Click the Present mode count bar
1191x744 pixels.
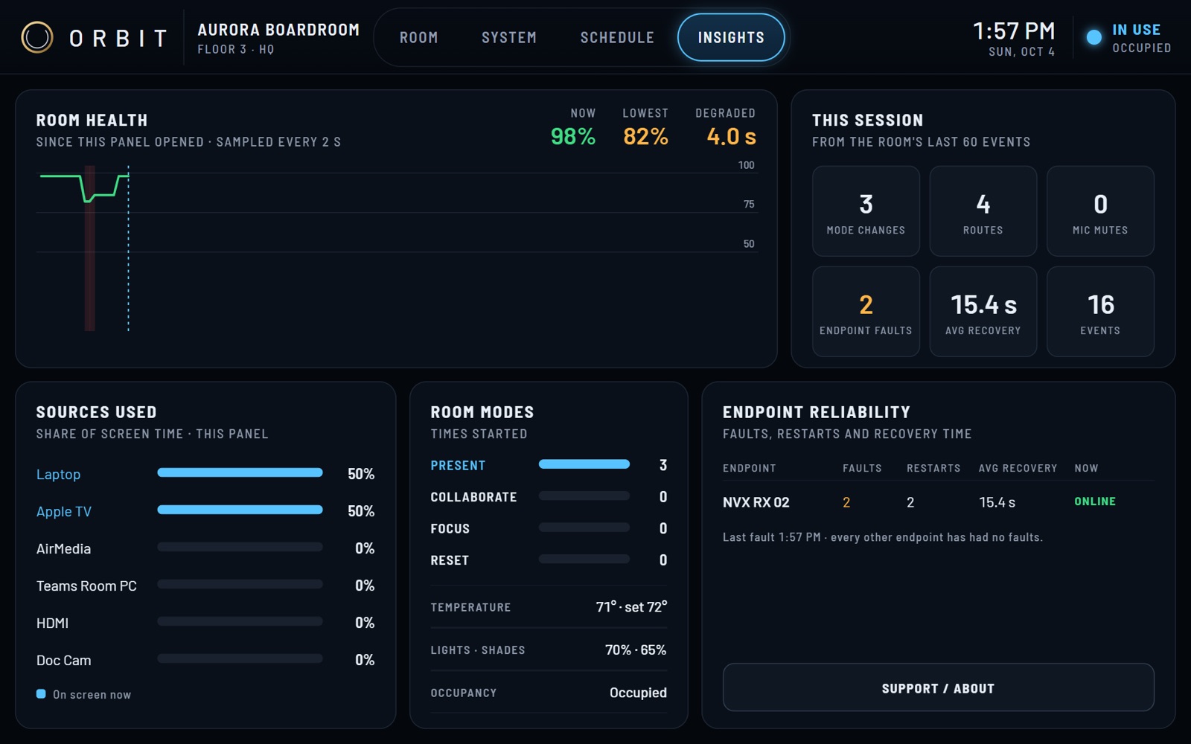pyautogui.click(x=584, y=464)
